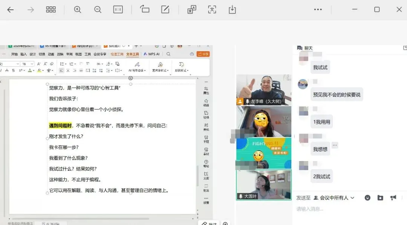Viewport: 407px width, 225px height.
Task: Click the megaphone announcement icon in chat
Action: (393, 198)
